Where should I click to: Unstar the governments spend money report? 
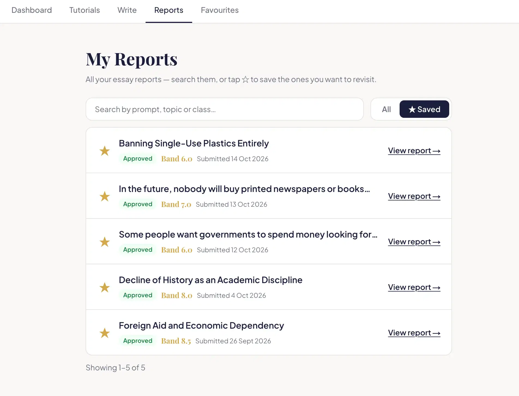point(105,242)
